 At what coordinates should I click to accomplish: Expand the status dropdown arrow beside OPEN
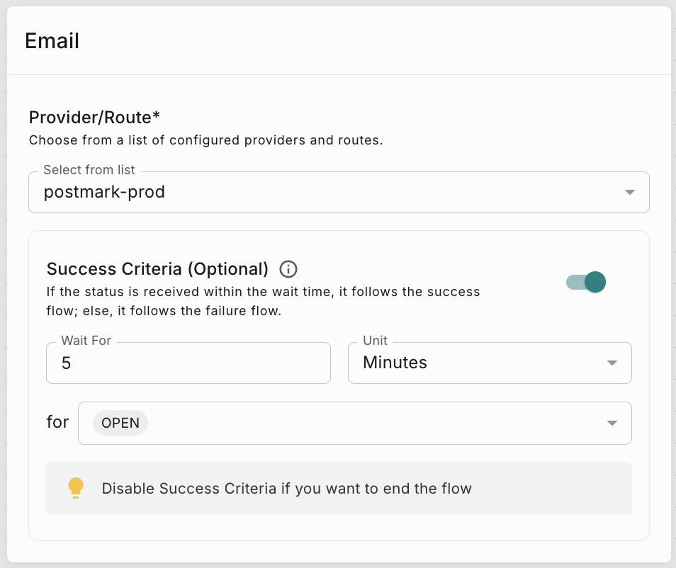click(x=612, y=424)
